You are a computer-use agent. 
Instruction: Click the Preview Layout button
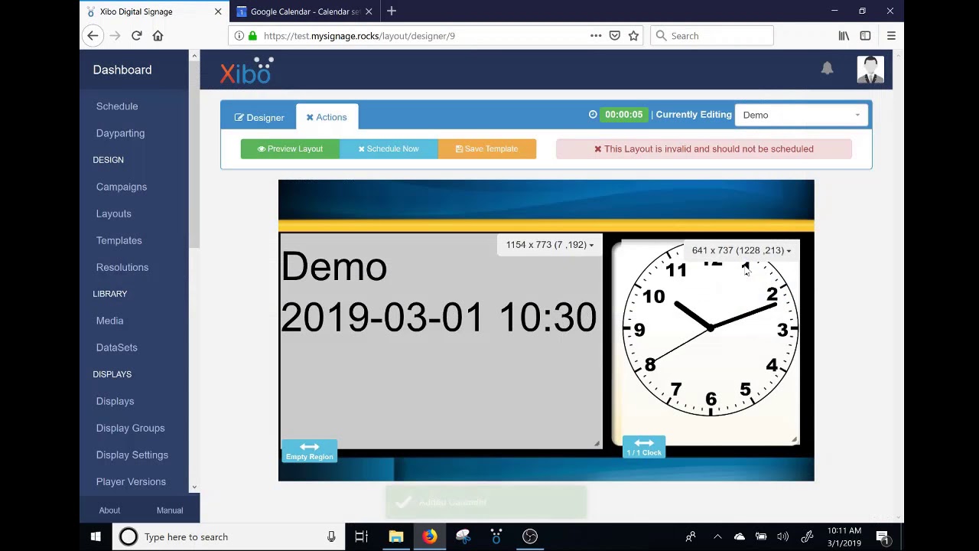290,148
